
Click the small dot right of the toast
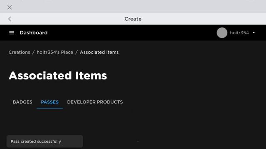138,141
